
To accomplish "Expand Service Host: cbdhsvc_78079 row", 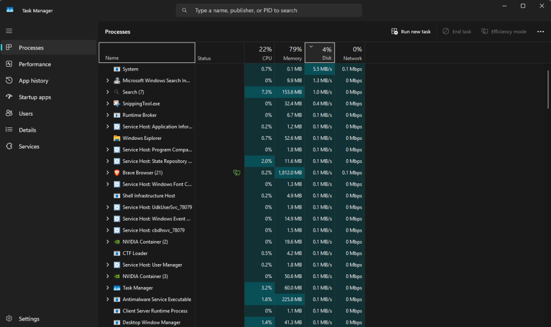I will tap(108, 230).
